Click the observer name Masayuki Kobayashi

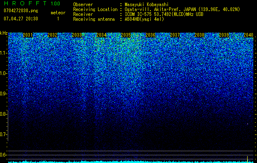(147, 4)
